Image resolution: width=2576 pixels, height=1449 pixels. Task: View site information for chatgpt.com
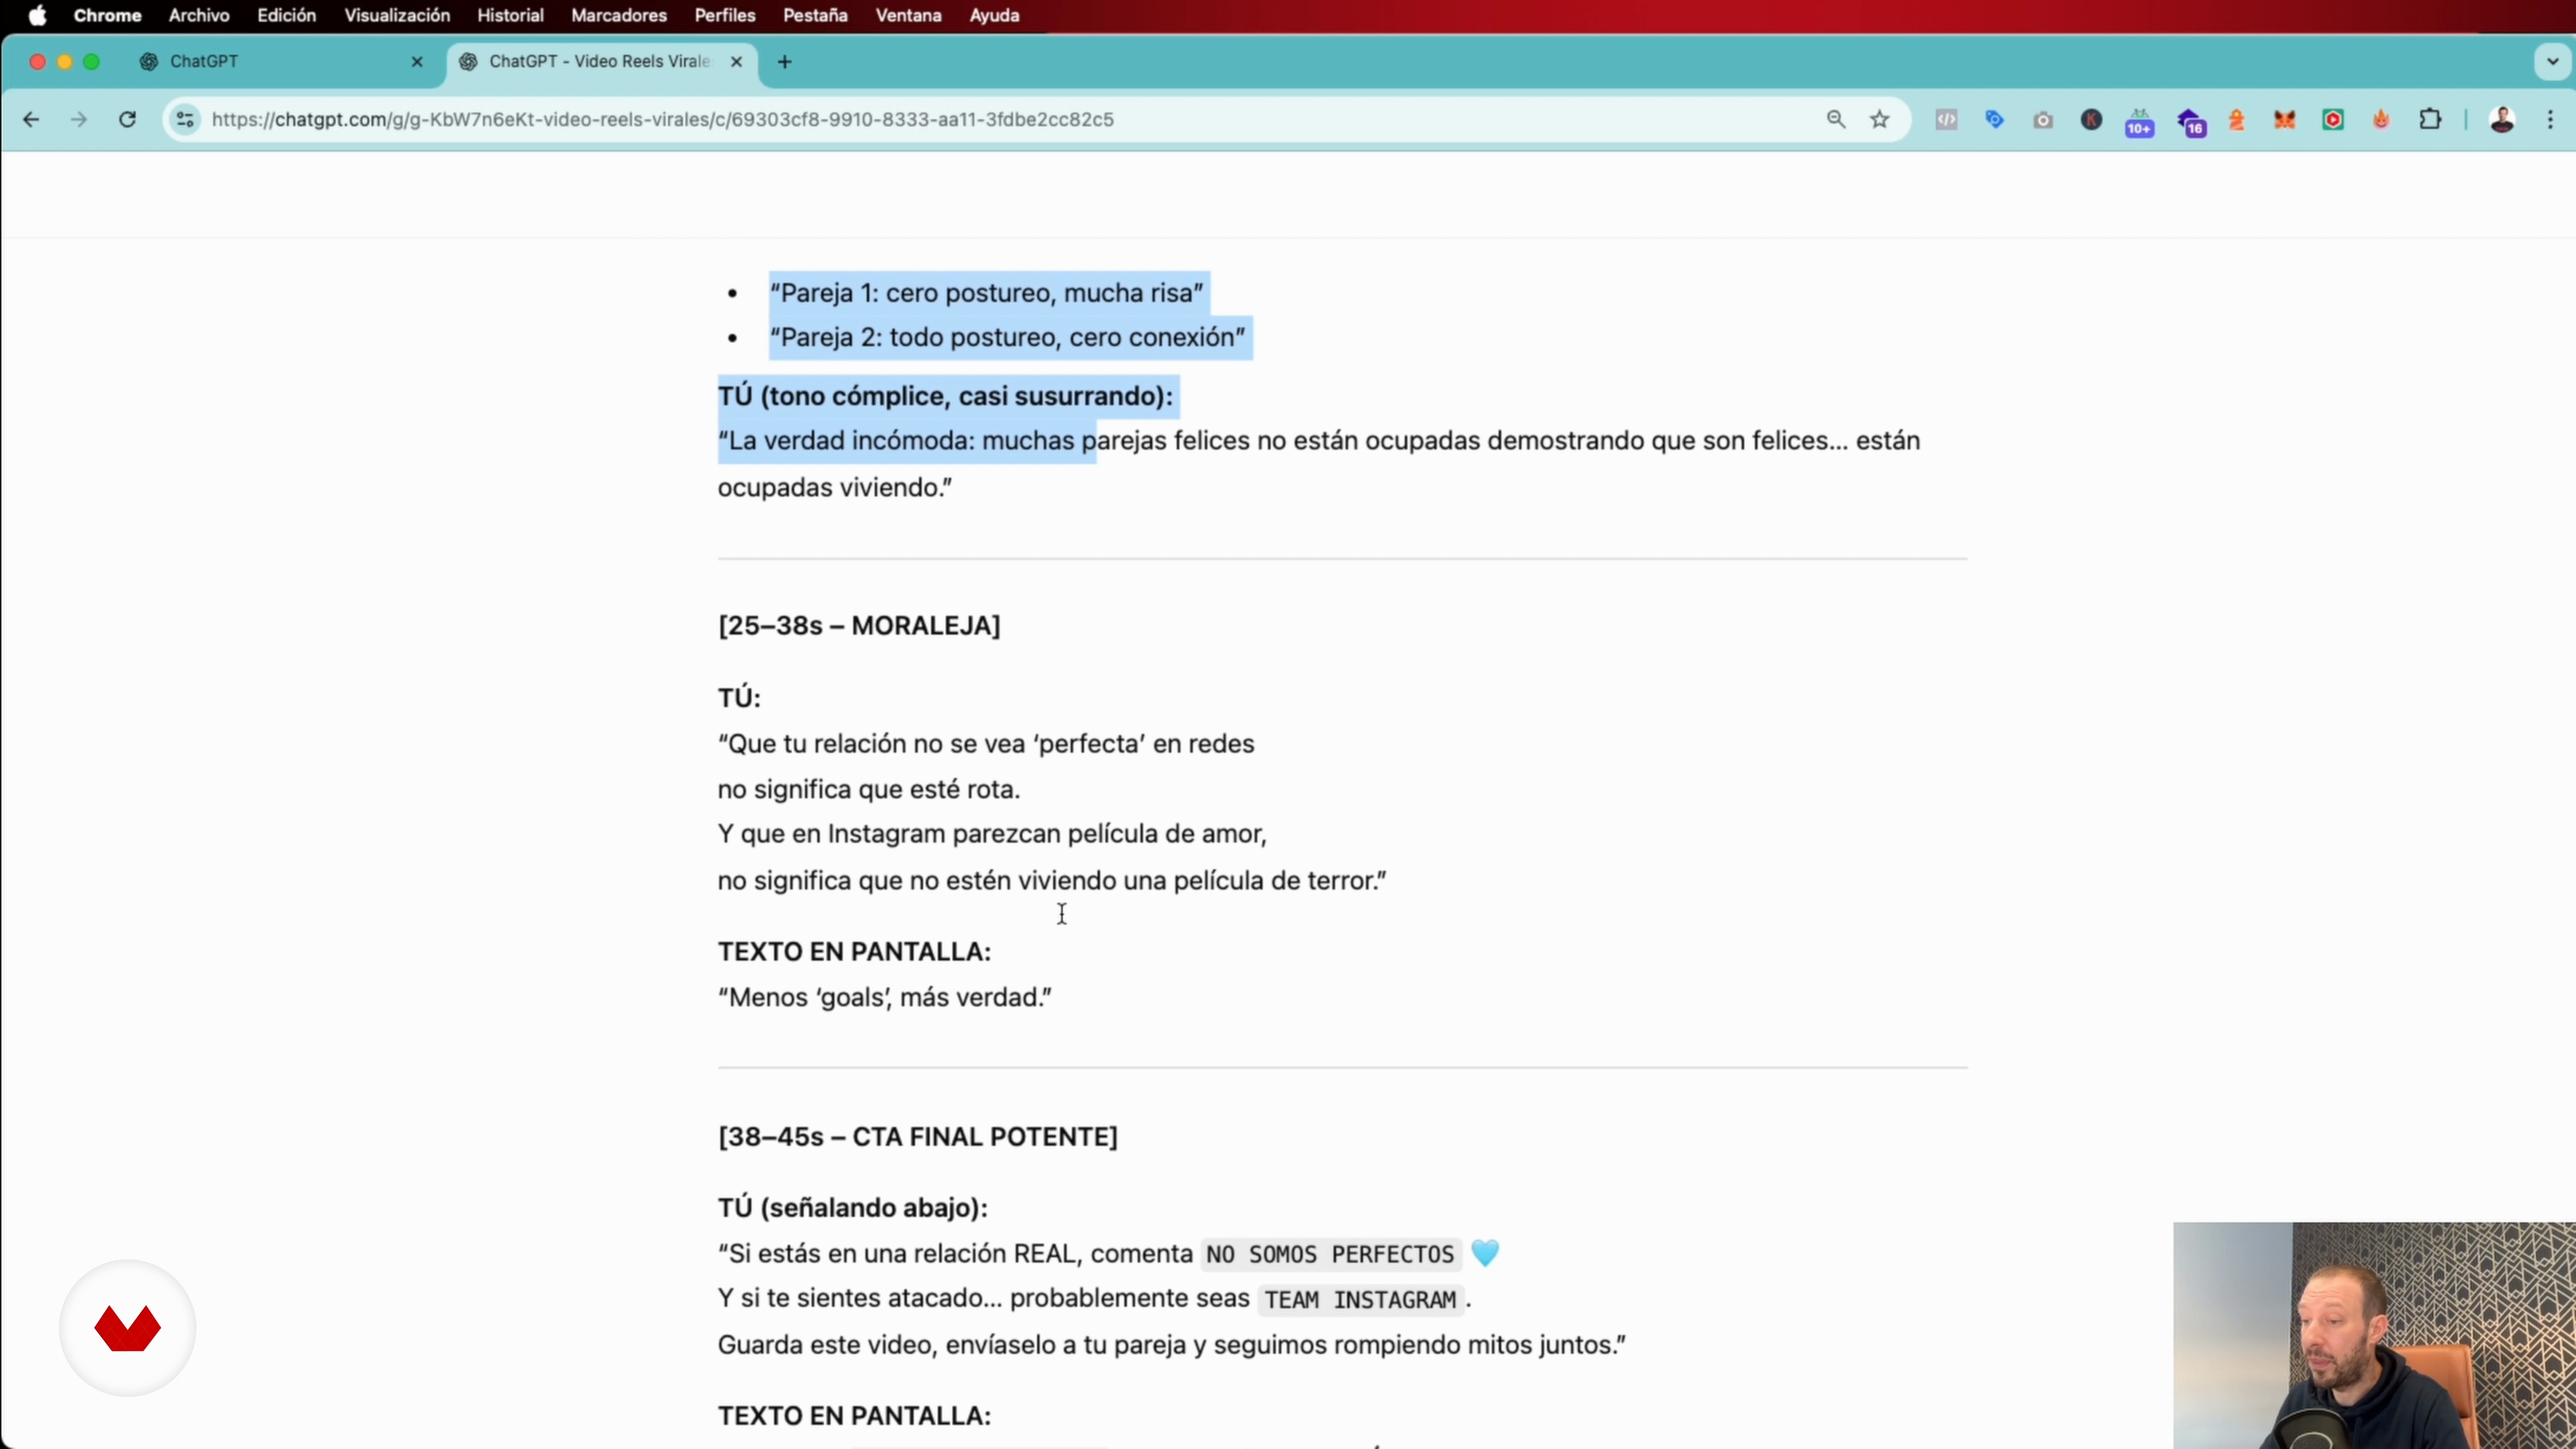click(185, 120)
